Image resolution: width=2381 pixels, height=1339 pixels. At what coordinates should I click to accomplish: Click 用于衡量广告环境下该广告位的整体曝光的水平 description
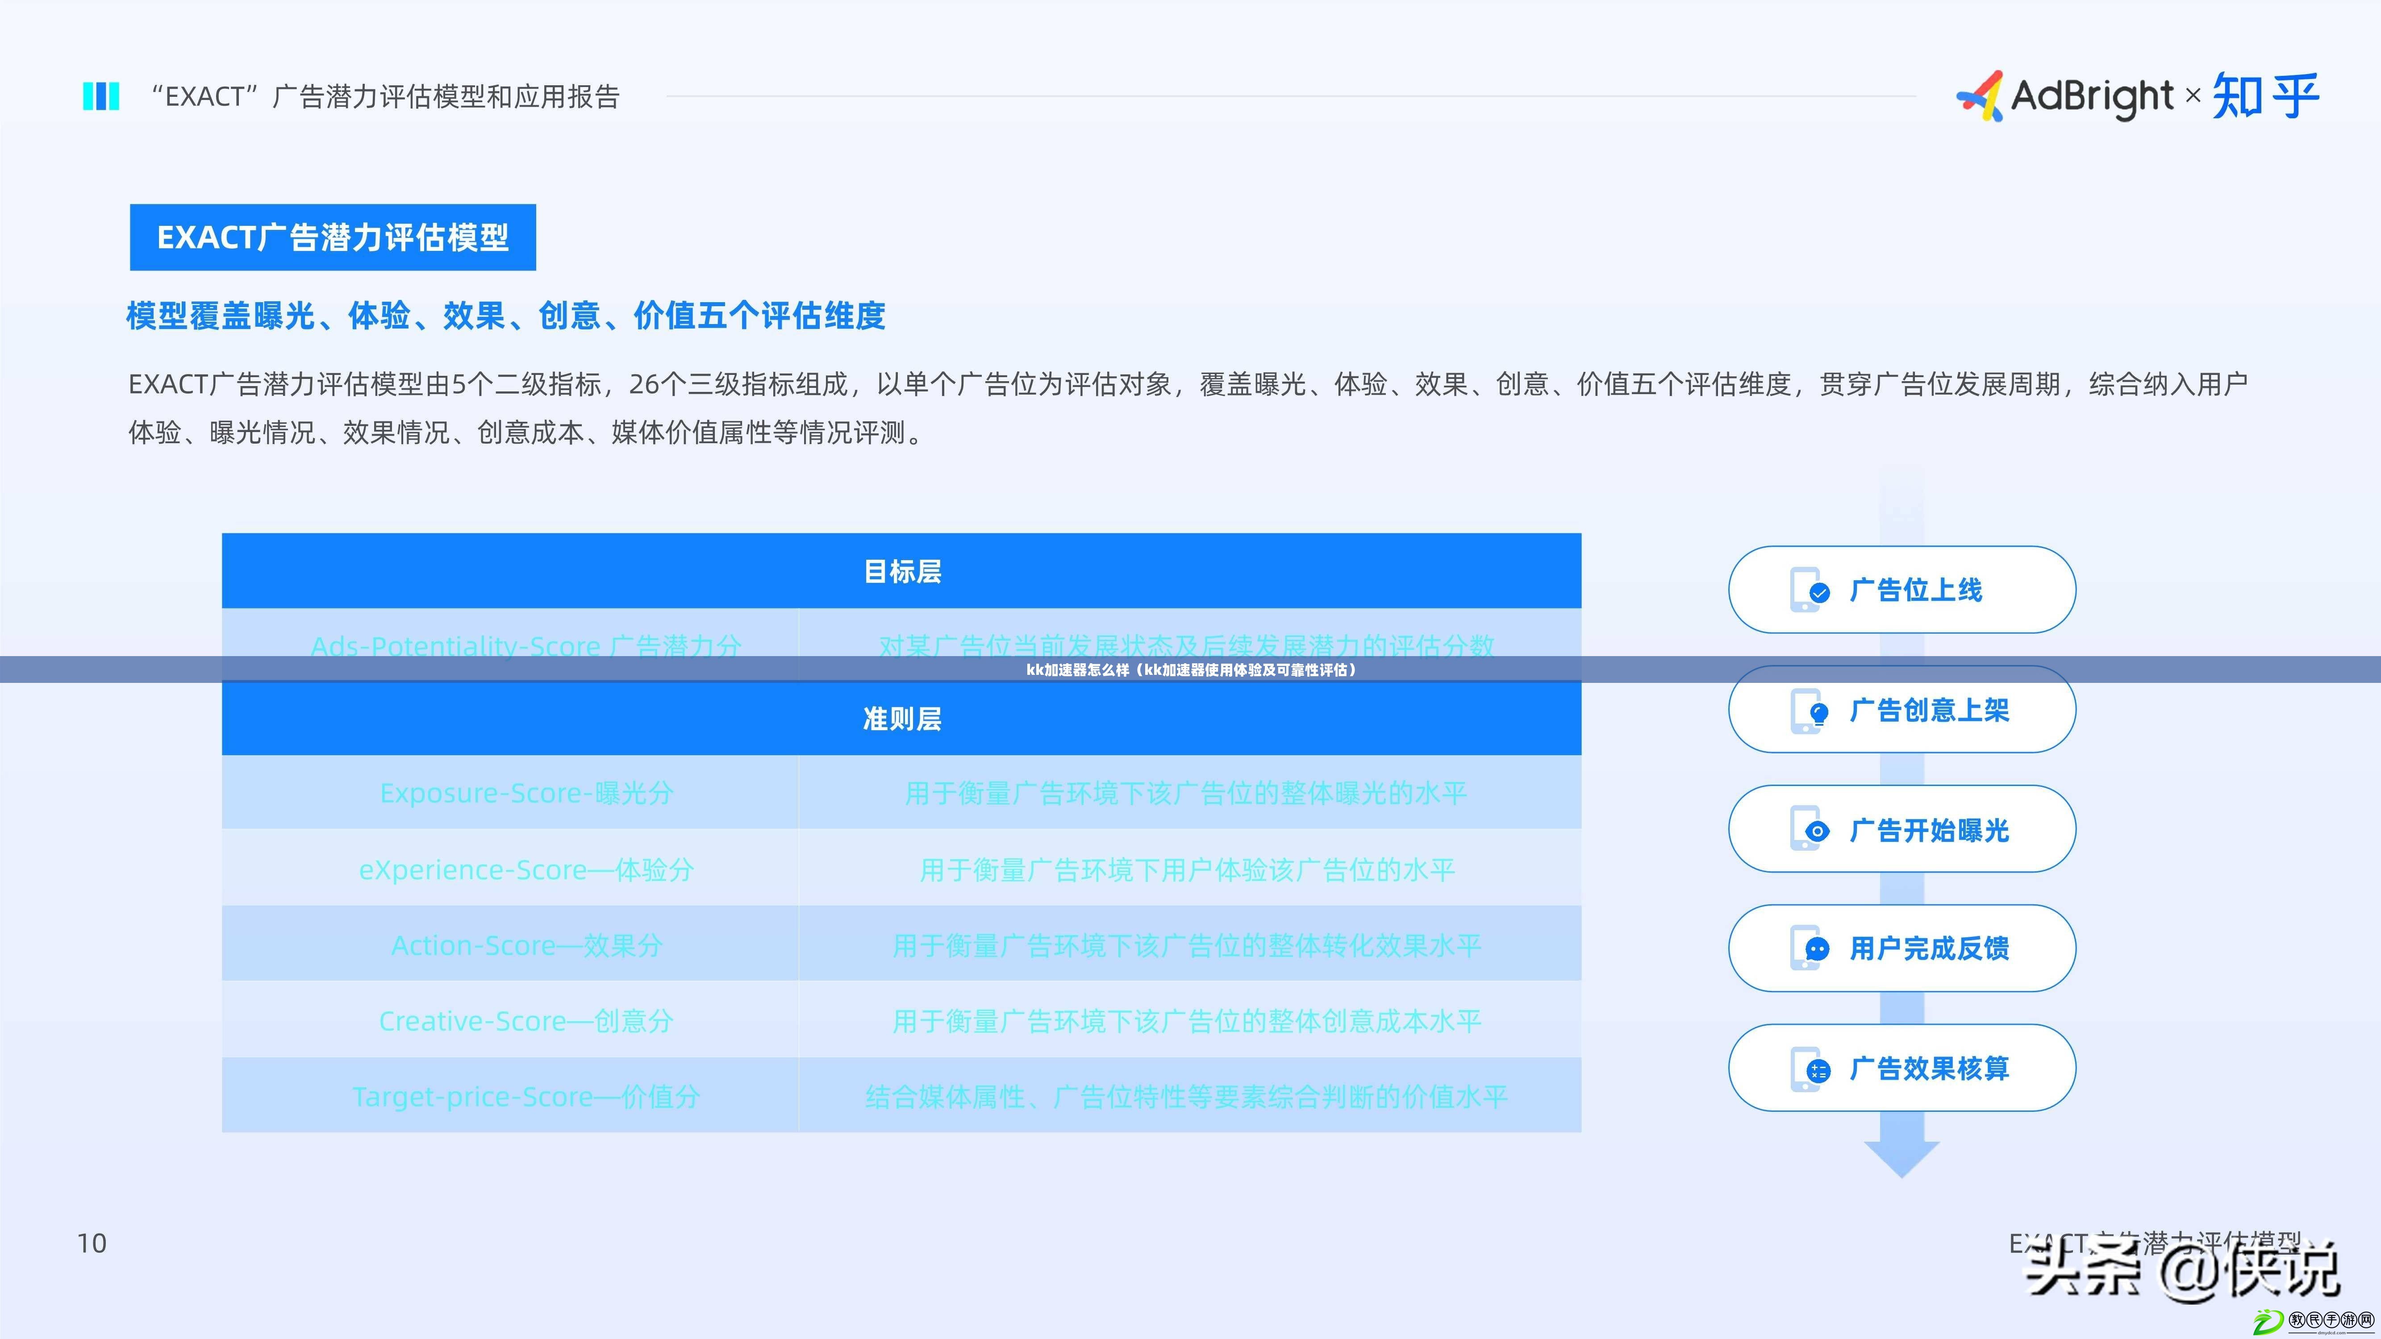(1186, 793)
